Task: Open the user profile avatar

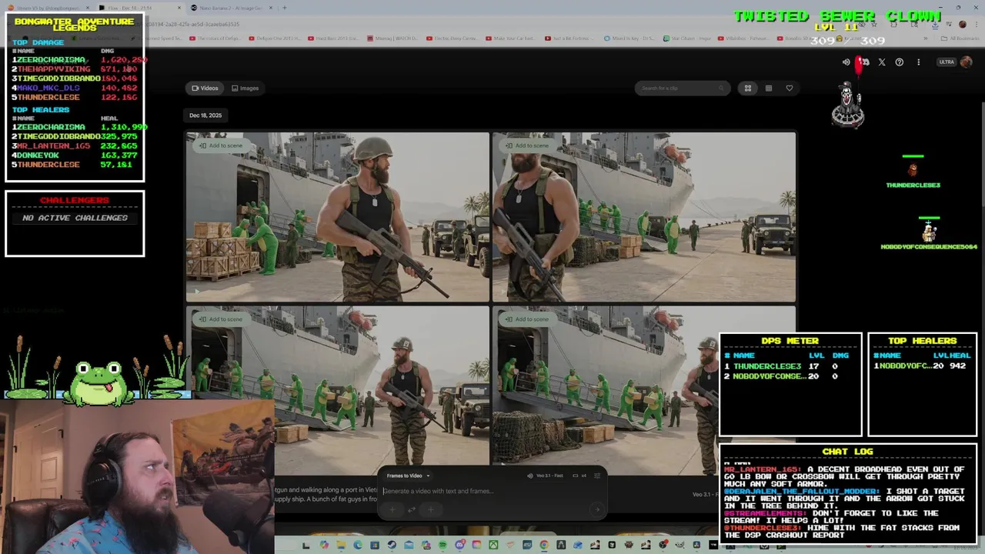Action: [x=967, y=62]
